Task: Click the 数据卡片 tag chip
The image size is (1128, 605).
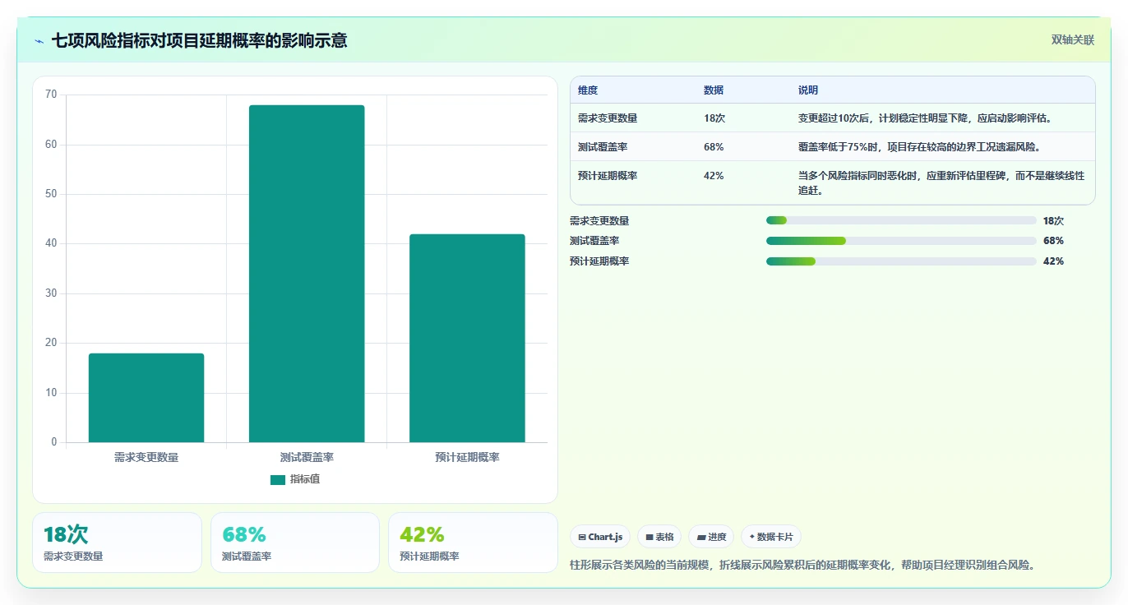Action: 771,537
